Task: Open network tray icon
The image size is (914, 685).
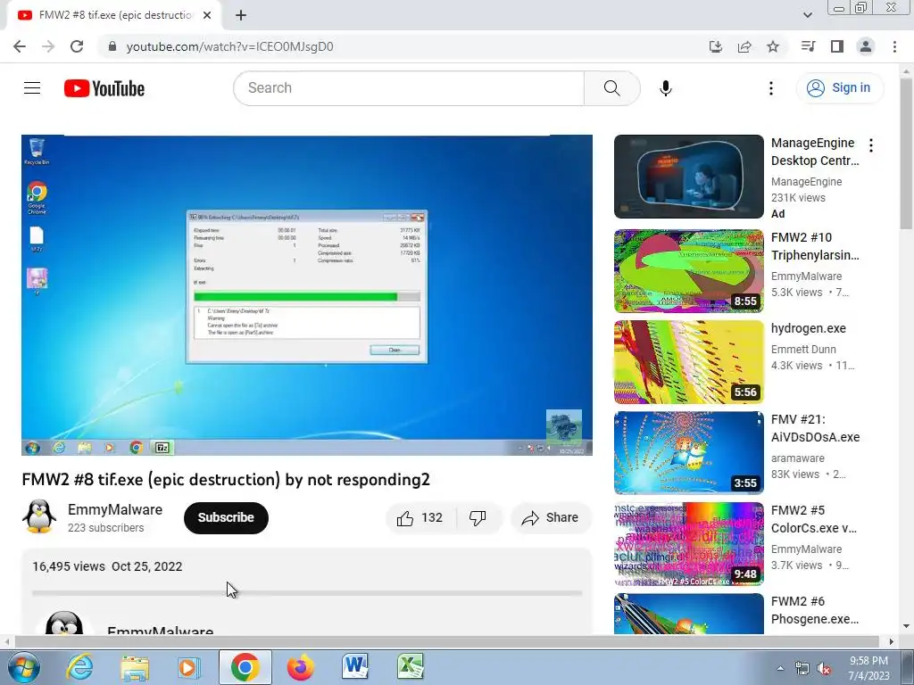Action: pos(802,669)
